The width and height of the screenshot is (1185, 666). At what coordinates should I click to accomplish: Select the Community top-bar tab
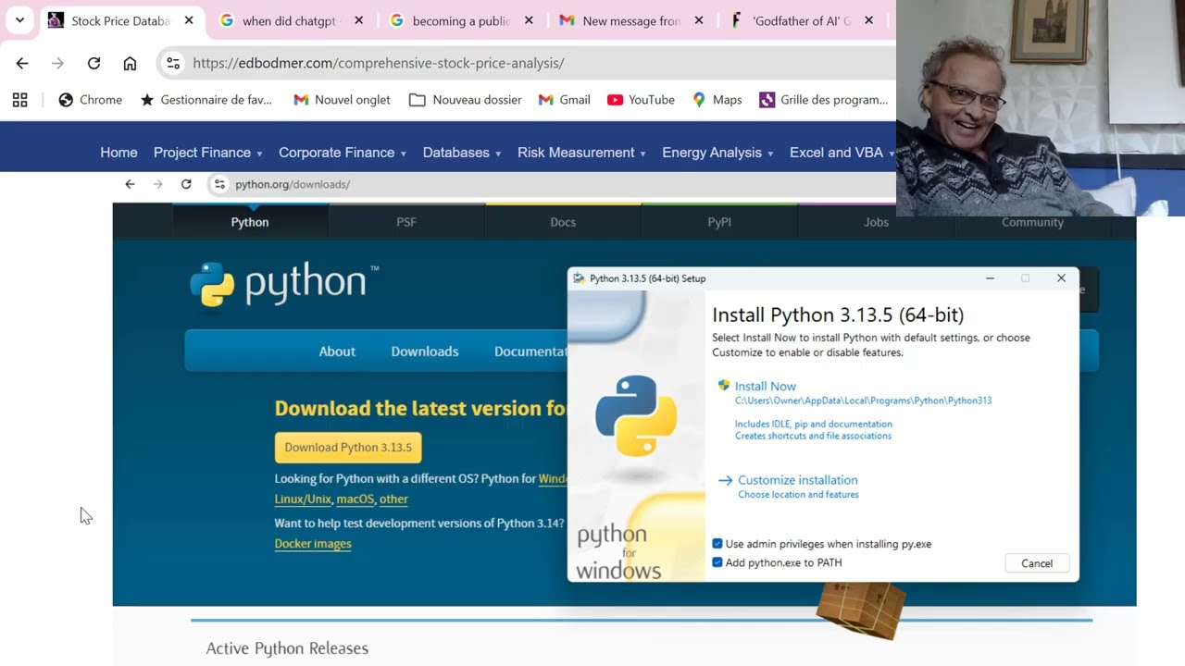[x=1032, y=222]
